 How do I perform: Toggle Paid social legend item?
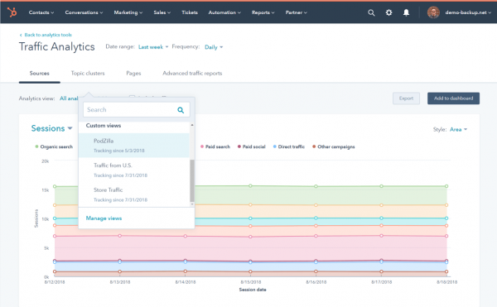(x=251, y=146)
